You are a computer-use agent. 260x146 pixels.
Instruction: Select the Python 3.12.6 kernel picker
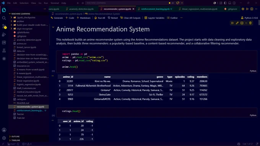(249, 18)
